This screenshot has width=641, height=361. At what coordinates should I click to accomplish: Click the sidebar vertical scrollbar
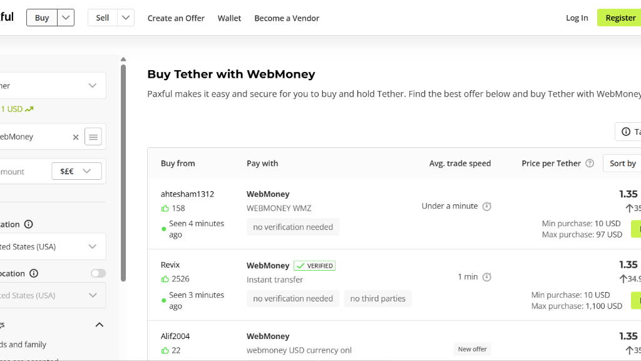[x=123, y=173]
